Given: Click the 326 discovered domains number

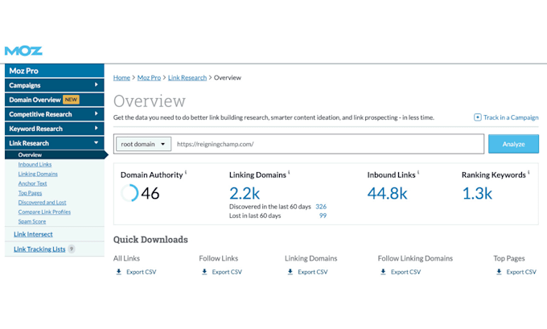Looking at the screenshot, I should tap(321, 207).
